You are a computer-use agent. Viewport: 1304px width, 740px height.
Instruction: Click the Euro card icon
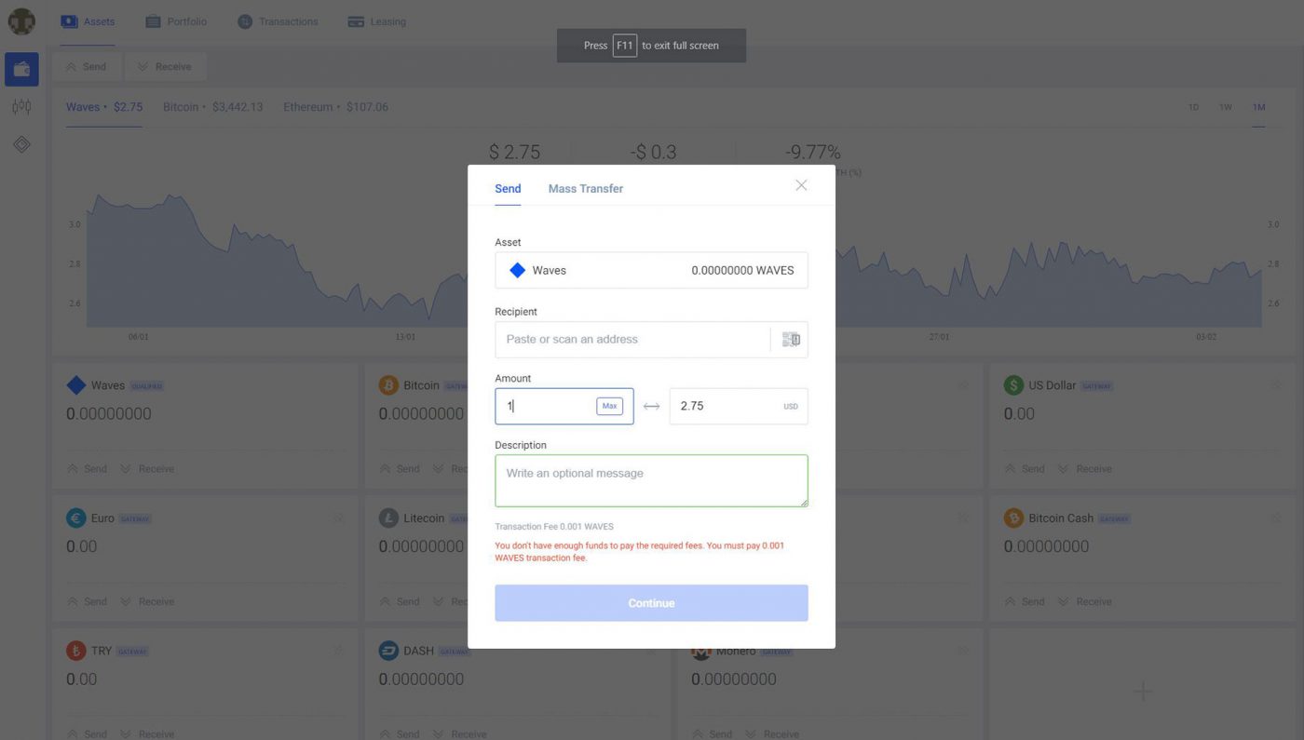[76, 518]
